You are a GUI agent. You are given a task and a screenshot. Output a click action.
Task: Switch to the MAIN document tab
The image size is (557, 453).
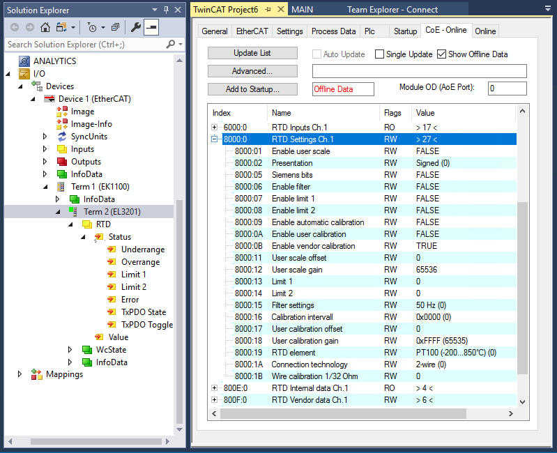[x=303, y=10]
